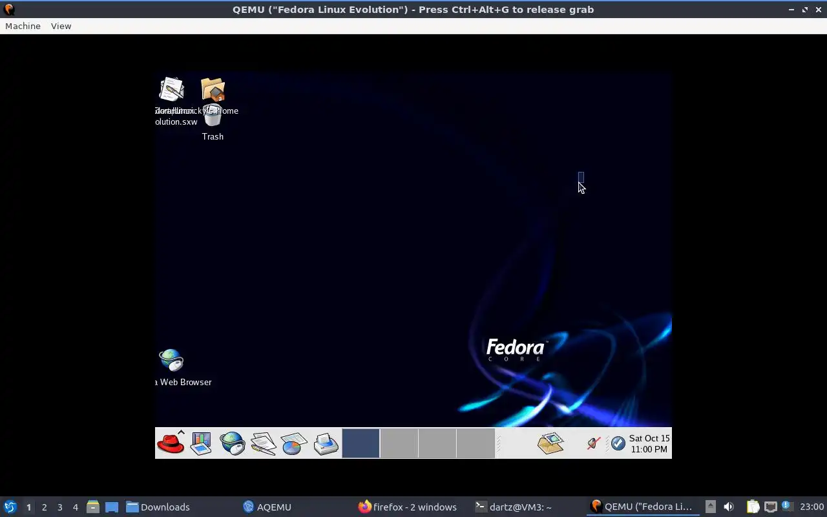Switch to second Fedora workspace
Image resolution: width=827 pixels, height=517 pixels.
pos(399,443)
